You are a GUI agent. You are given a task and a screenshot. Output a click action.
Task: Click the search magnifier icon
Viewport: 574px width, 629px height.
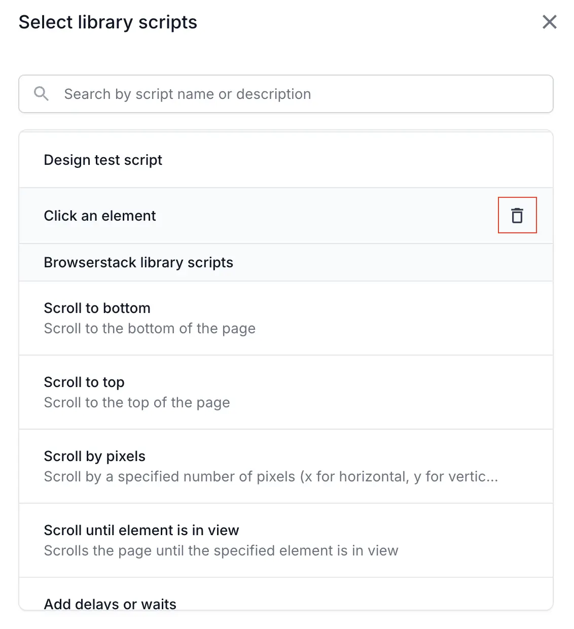41,94
